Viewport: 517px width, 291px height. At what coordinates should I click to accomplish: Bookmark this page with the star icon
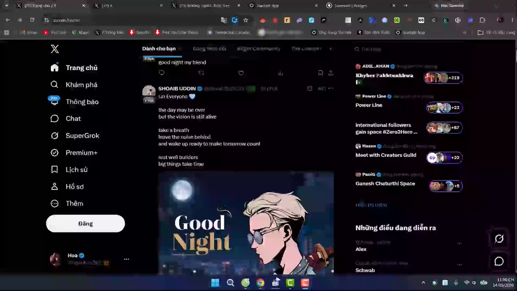click(246, 20)
